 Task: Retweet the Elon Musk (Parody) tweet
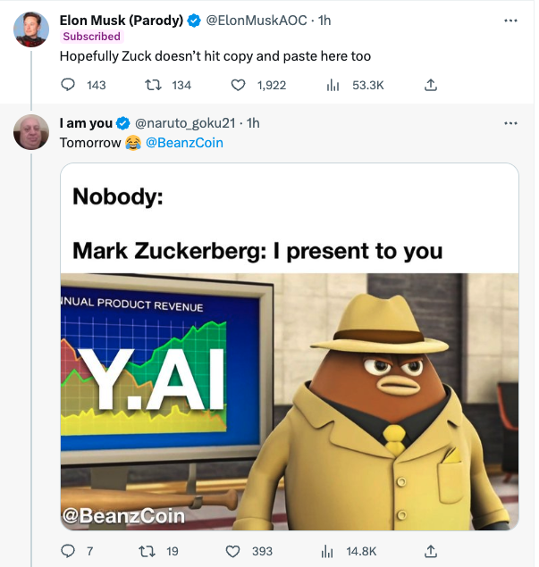pyautogui.click(x=153, y=85)
